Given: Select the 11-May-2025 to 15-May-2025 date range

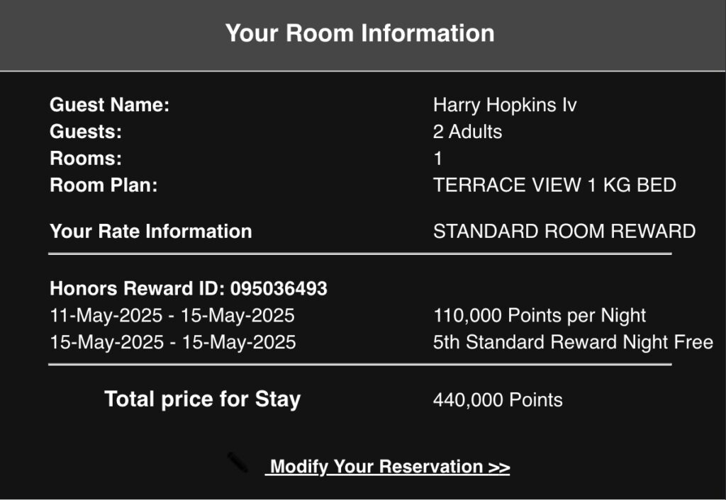Looking at the screenshot, I should pos(172,316).
